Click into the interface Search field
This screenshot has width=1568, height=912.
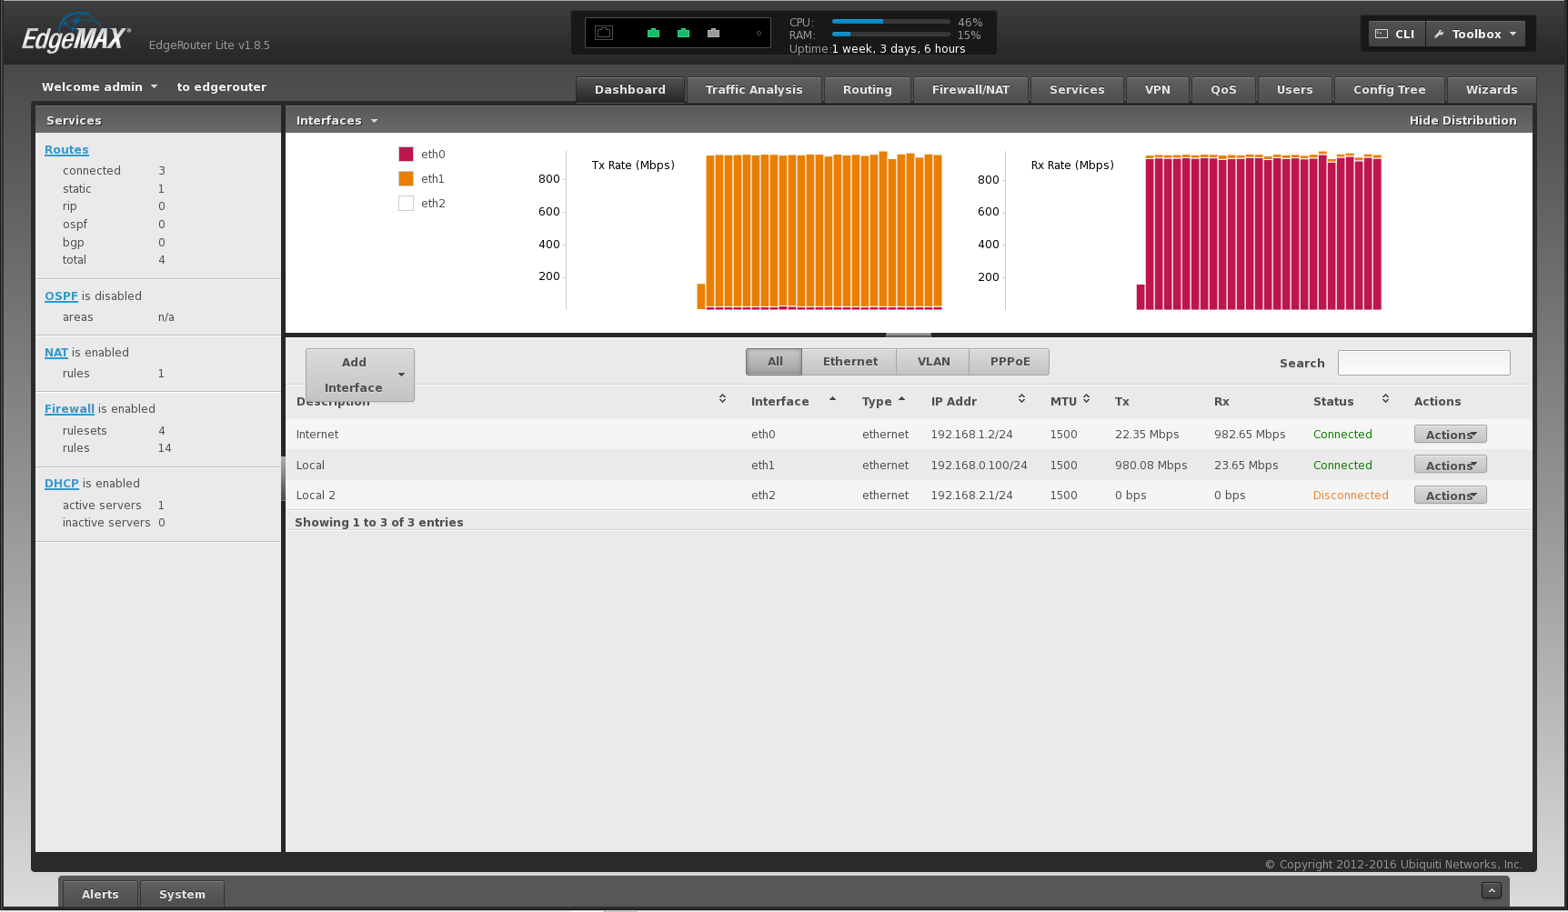click(1423, 363)
